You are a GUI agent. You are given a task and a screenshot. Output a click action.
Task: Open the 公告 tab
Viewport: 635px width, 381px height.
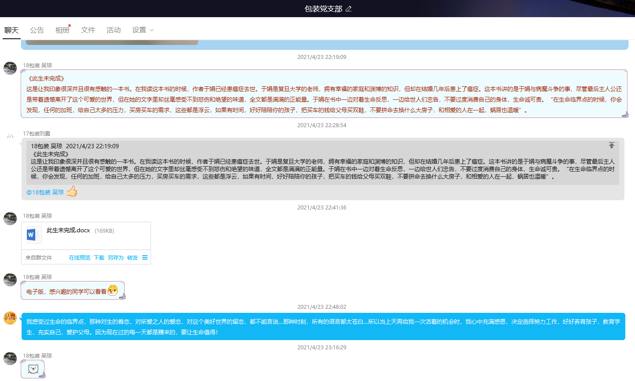tap(37, 30)
